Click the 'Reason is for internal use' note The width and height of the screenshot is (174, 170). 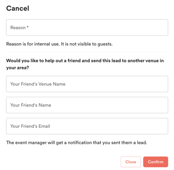point(59,44)
